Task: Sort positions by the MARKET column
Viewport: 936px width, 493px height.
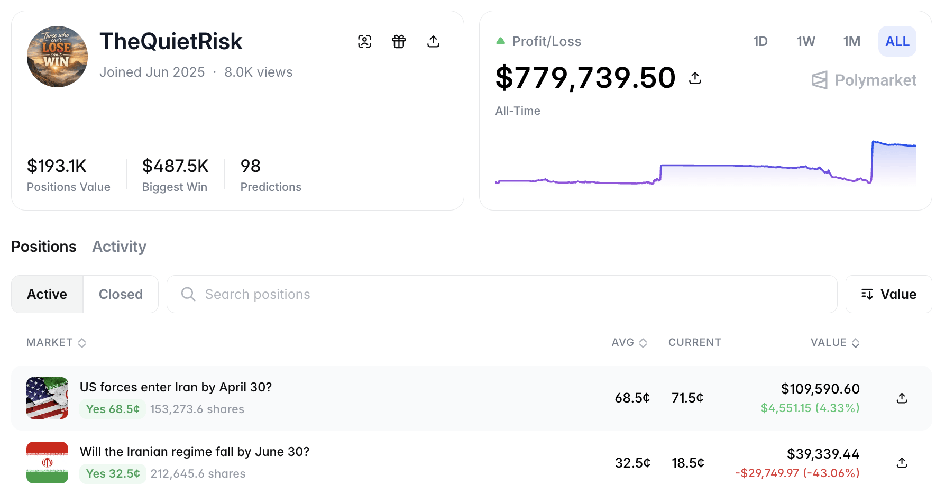Action: tap(56, 342)
